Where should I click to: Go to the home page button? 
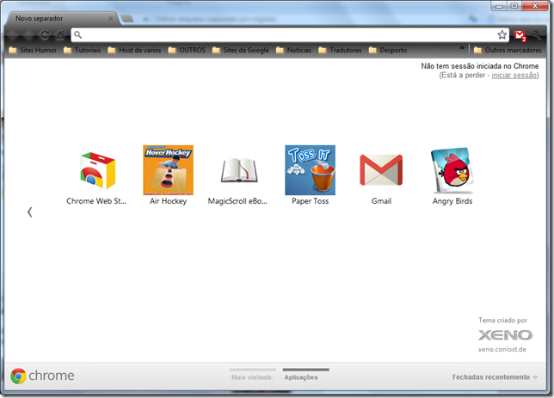click(x=61, y=35)
